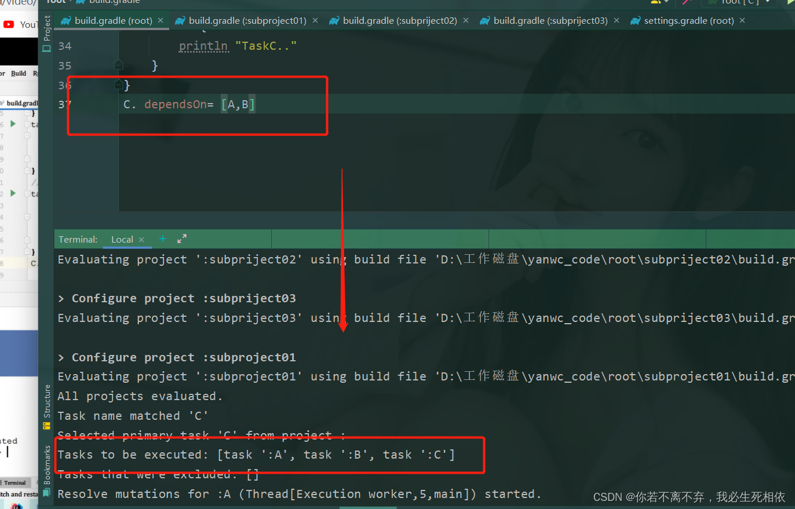Open the Bookmarks tool window
This screenshot has height=509, width=795.
[47, 470]
